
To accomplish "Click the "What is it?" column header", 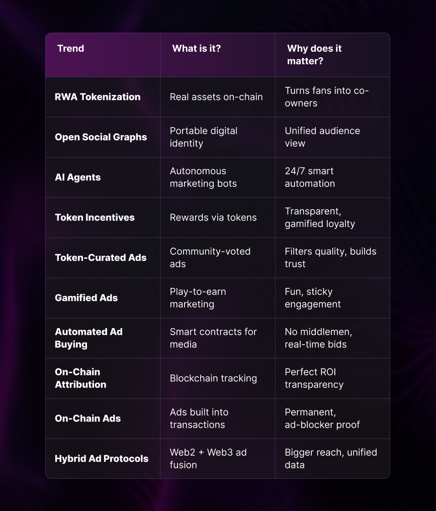I will [196, 49].
